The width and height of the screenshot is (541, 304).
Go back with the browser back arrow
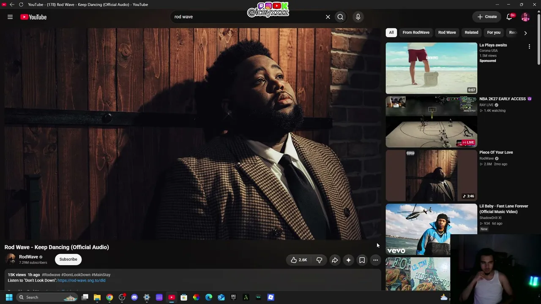pos(12,5)
